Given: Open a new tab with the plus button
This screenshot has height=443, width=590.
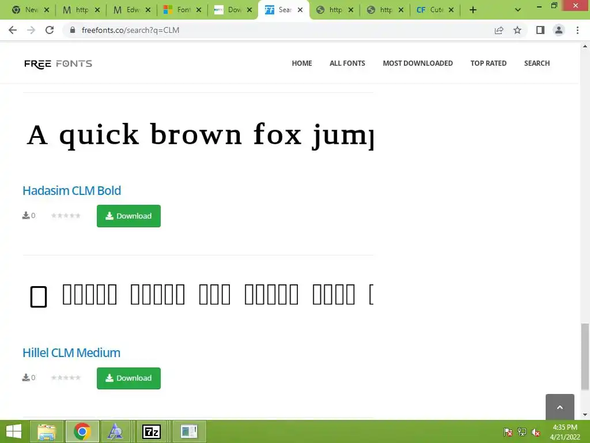Looking at the screenshot, I should 473,10.
